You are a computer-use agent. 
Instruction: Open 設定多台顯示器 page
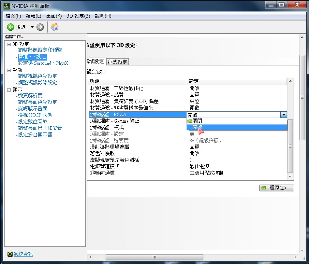coord(35,134)
